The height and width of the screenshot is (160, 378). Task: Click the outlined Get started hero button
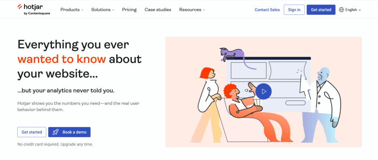(x=32, y=132)
